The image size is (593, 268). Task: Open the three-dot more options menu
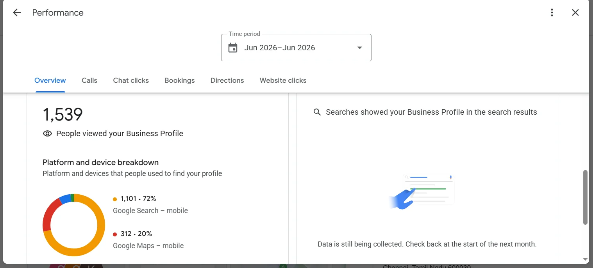coord(552,12)
